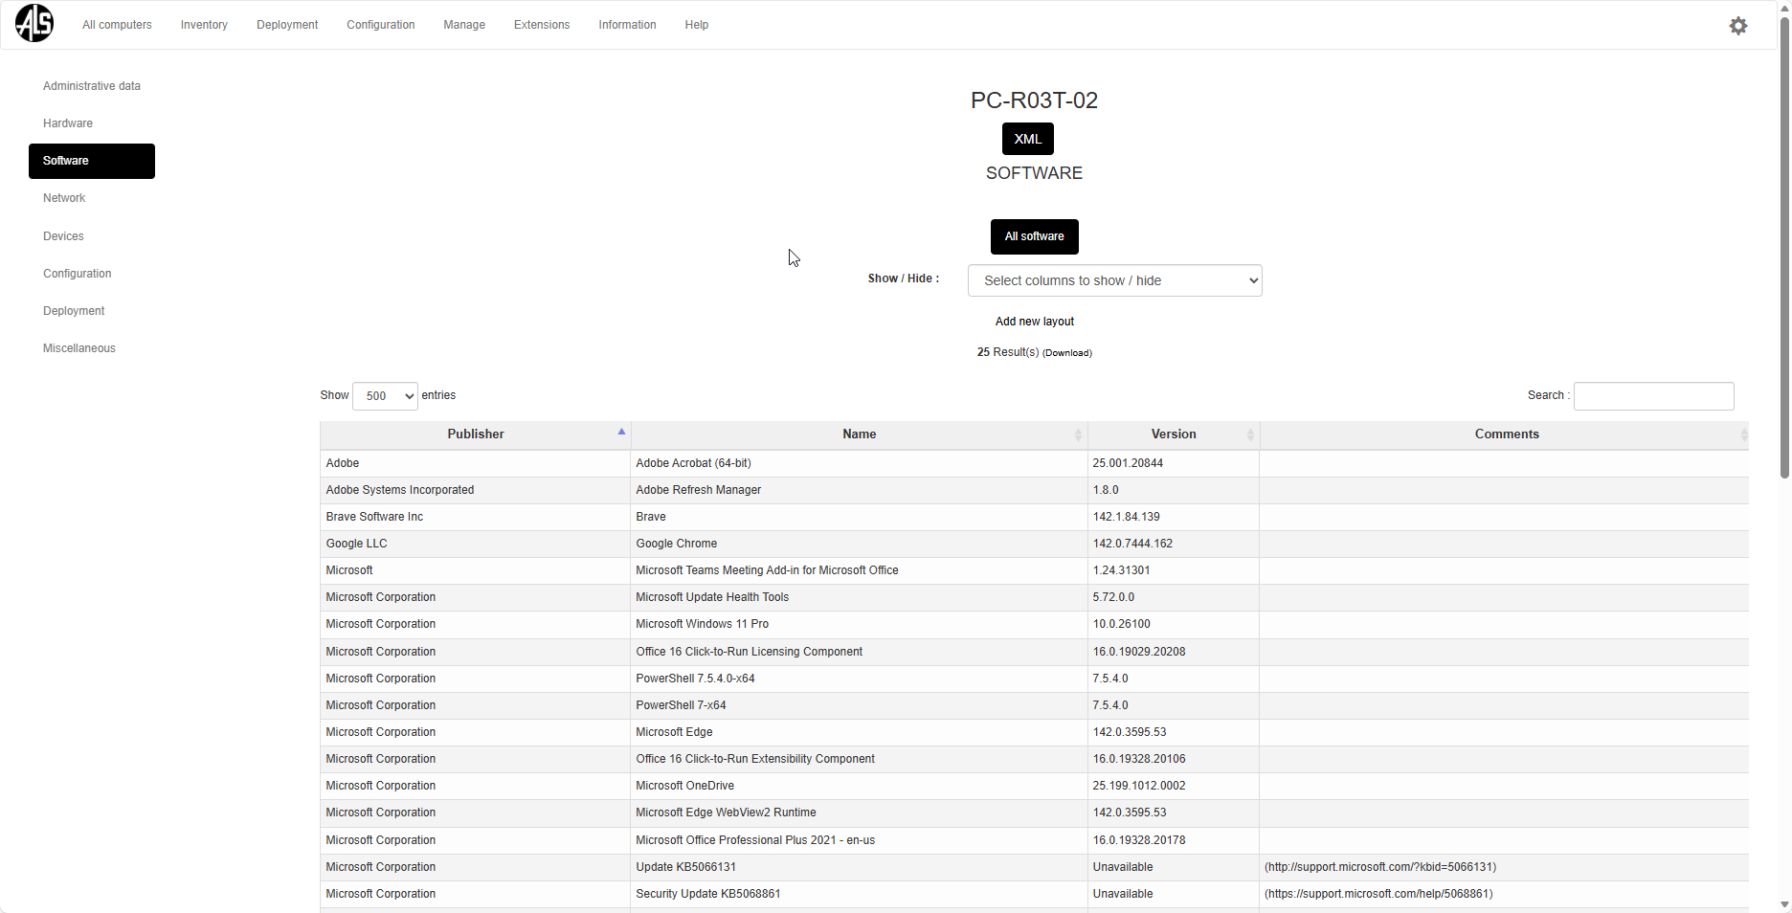Sort table by Name column

pos(859,434)
